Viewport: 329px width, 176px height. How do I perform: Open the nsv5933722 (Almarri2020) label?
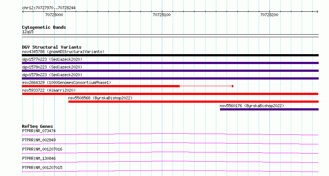(x=49, y=90)
